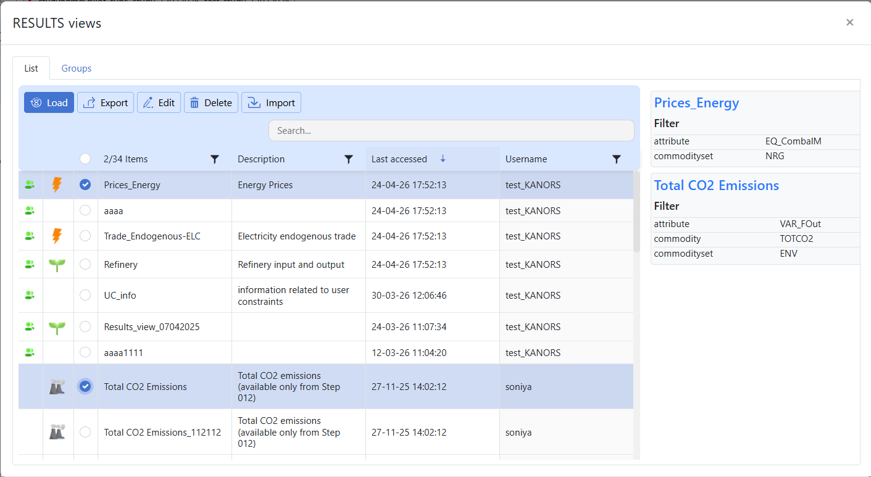Click the shared-users icon on the aaaa1111 row
This screenshot has height=477, width=871.
30,352
